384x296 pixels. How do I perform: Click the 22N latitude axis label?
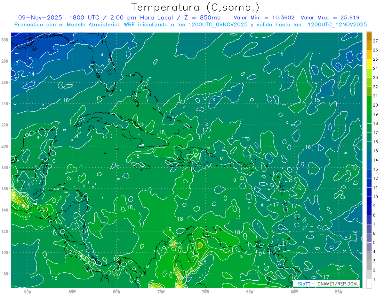pyautogui.click(x=5, y=125)
